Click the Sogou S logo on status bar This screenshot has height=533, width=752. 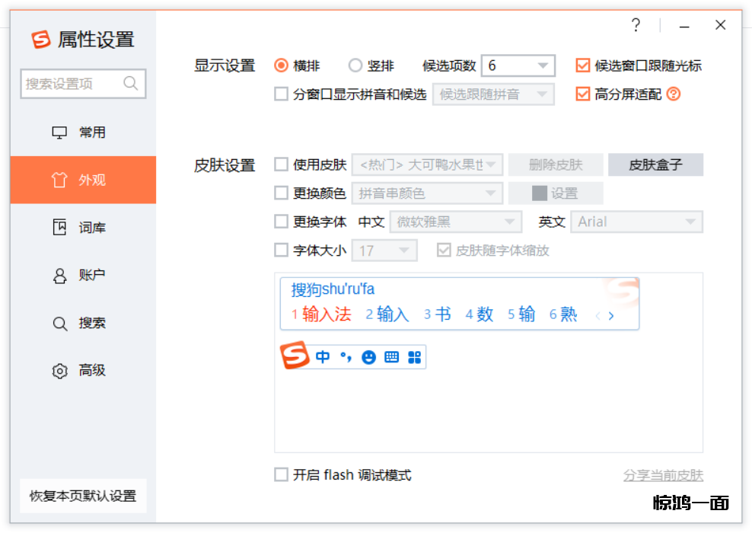click(295, 356)
